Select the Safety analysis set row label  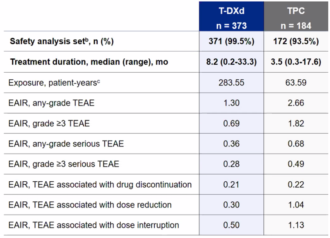[x=62, y=42]
